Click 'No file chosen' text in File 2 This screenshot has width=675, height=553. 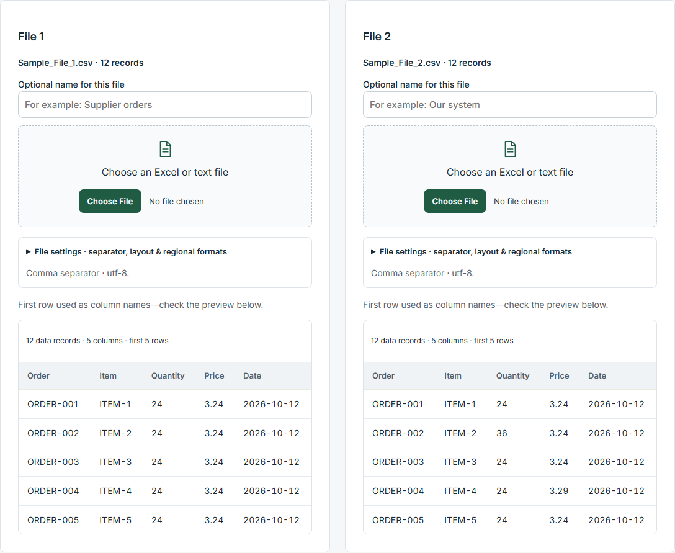521,201
